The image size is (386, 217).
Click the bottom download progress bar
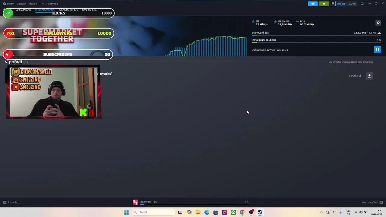pyautogui.click(x=194, y=204)
